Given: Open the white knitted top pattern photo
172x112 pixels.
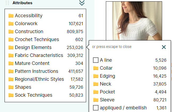Looking at the screenshot, I should pyautogui.click(x=134, y=21).
